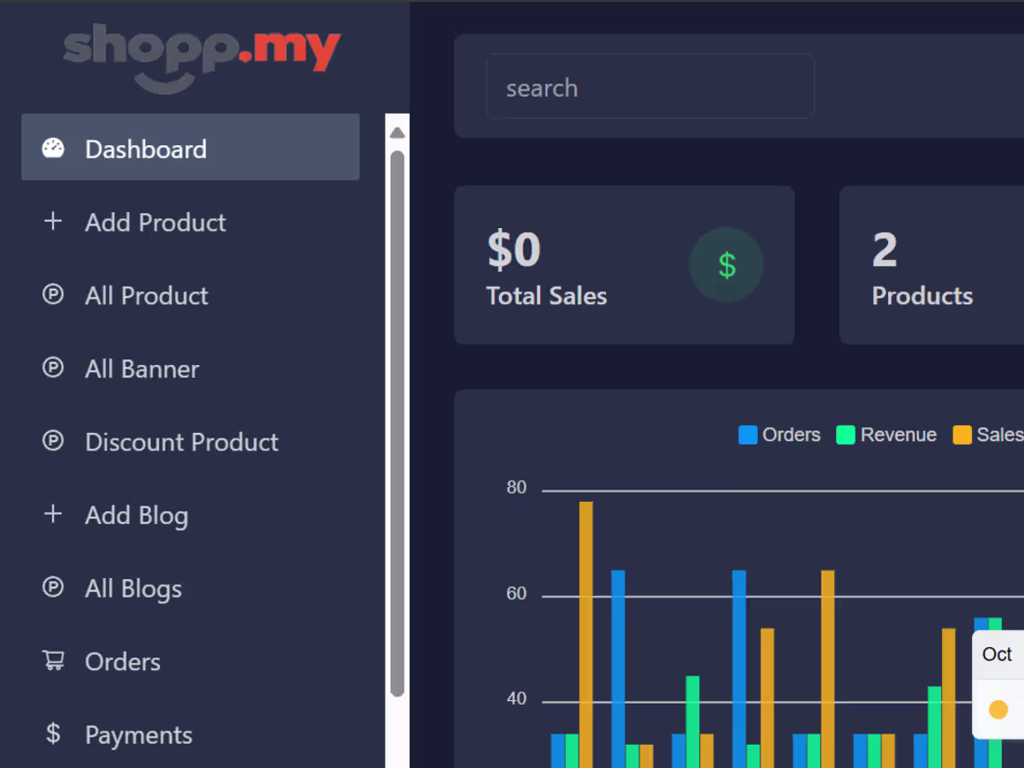Select the Payments dollar sign icon
1024x768 pixels.
click(53, 734)
